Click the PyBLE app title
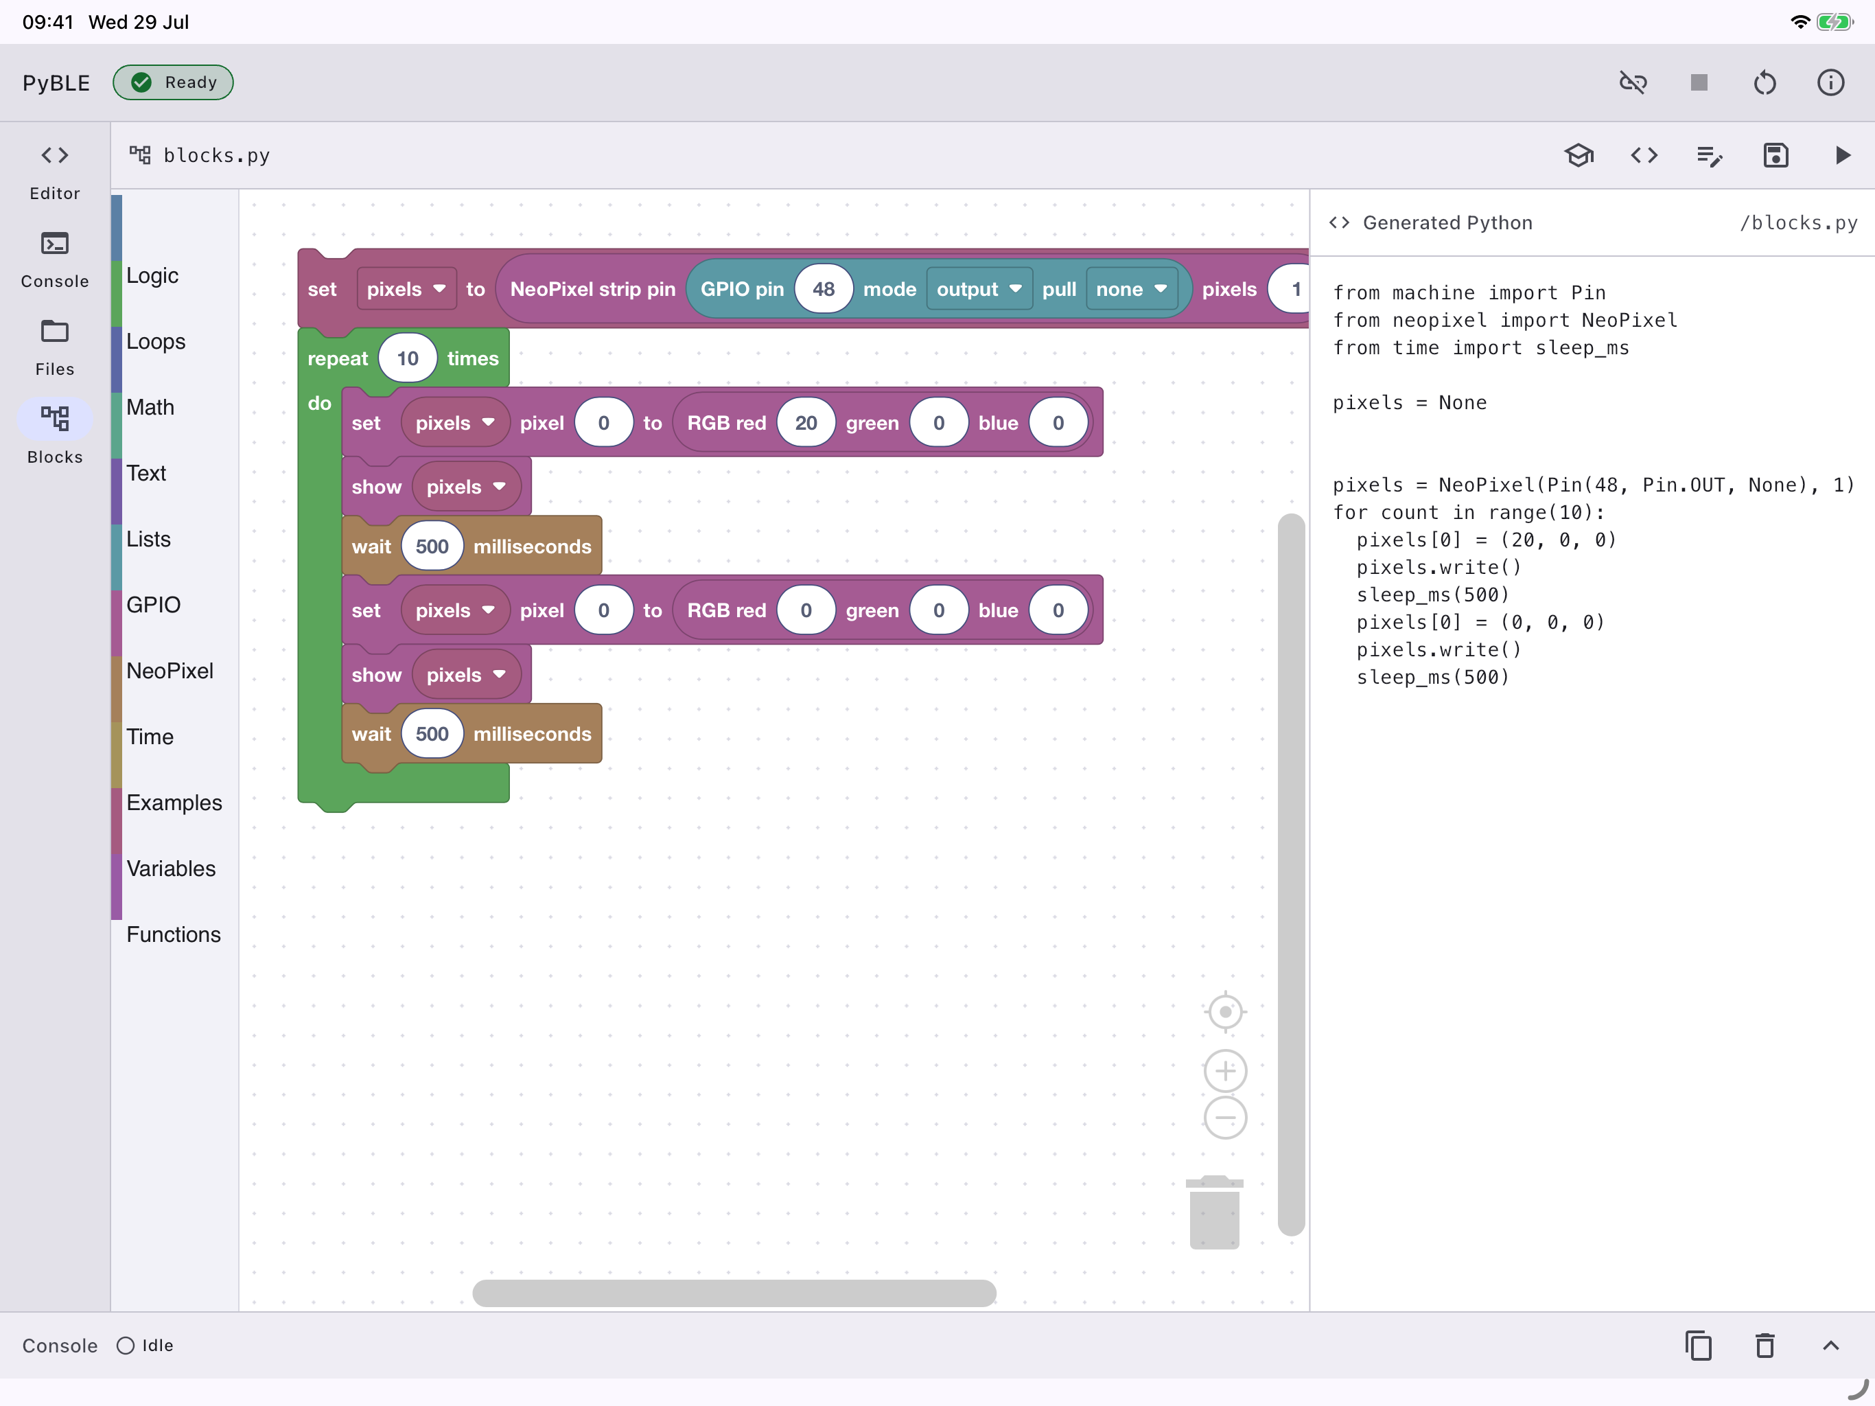Viewport: 1875px width, 1406px height. point(56,82)
